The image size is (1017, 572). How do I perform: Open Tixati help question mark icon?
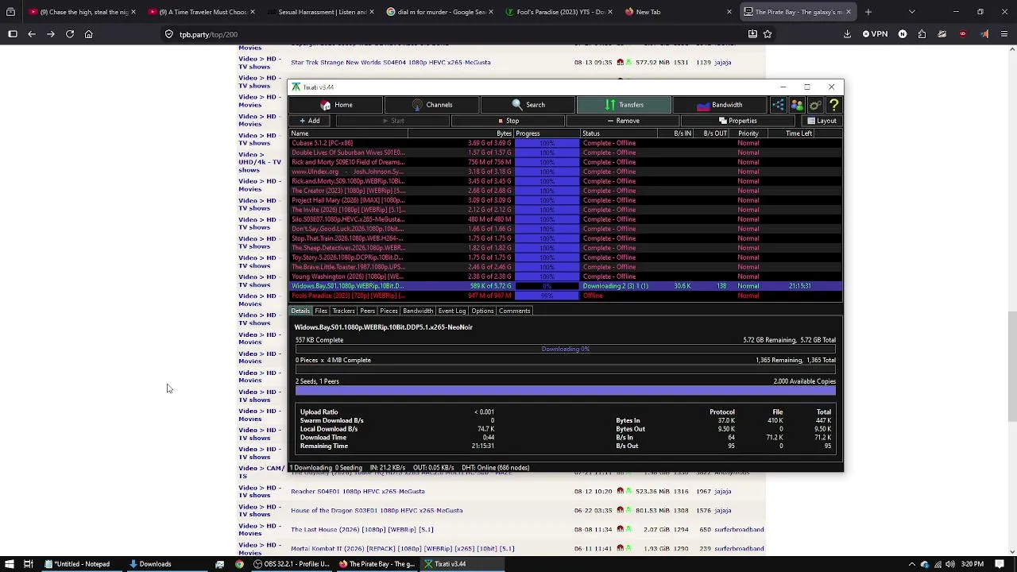[x=833, y=105]
